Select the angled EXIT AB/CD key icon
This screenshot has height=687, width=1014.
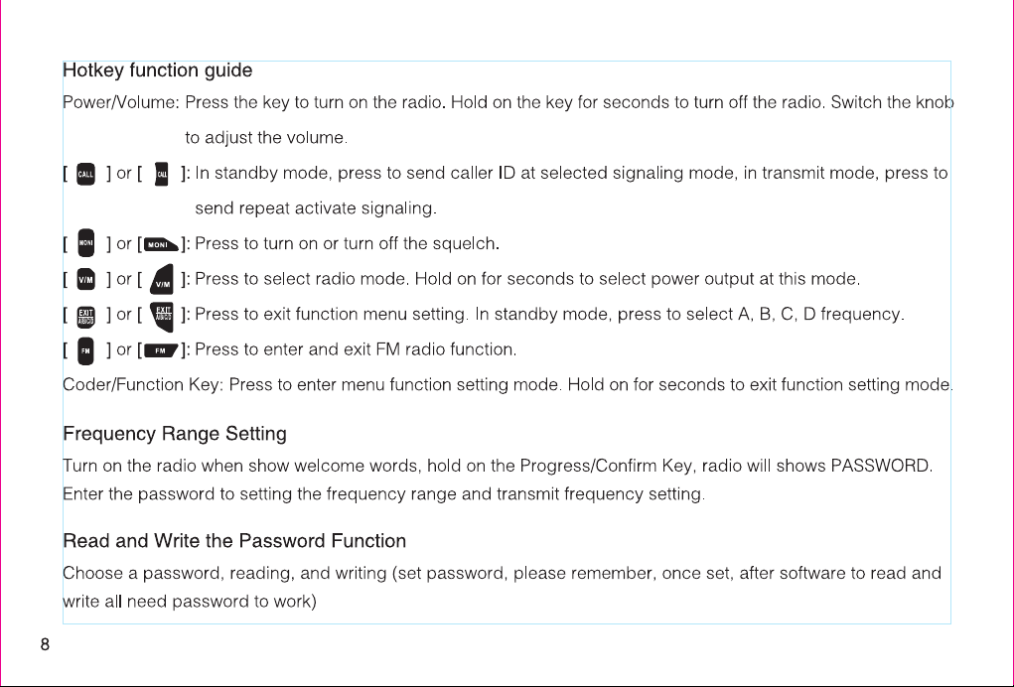162,316
